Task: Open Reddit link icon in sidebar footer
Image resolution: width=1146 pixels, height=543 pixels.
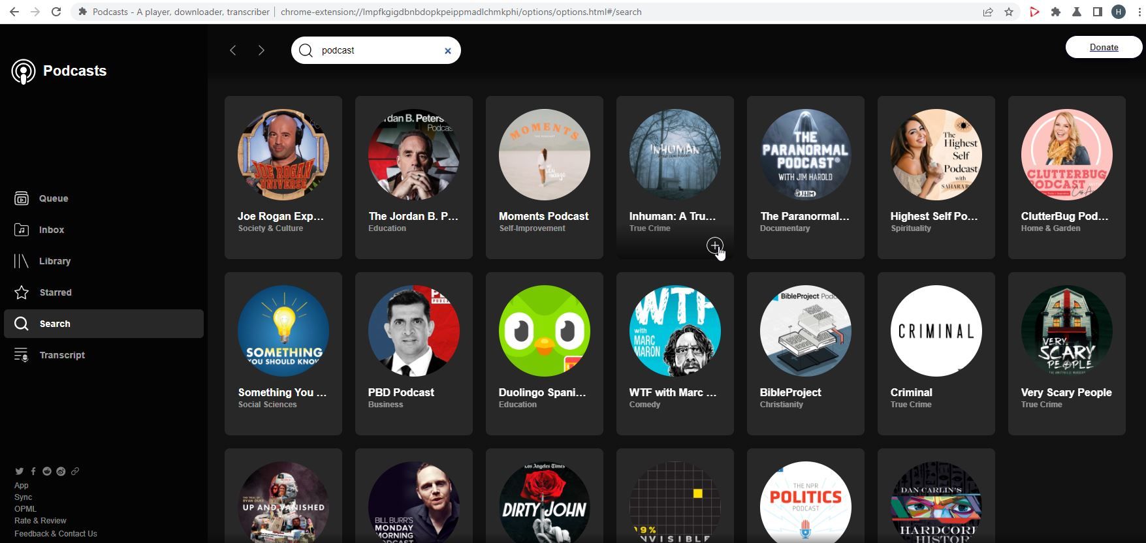Action: (x=47, y=471)
